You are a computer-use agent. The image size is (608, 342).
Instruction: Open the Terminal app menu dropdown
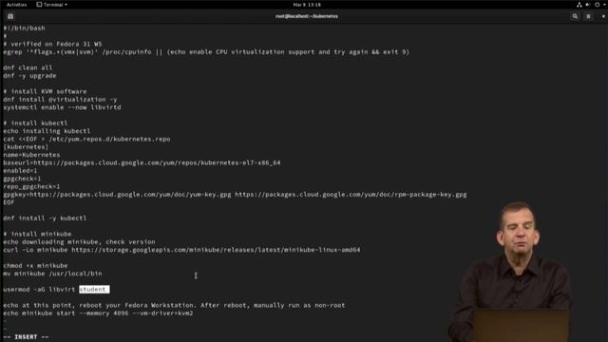click(x=52, y=5)
